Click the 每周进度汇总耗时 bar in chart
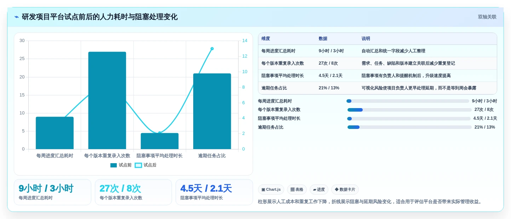Viewport: 511px width, 219px height. [x=54, y=133]
